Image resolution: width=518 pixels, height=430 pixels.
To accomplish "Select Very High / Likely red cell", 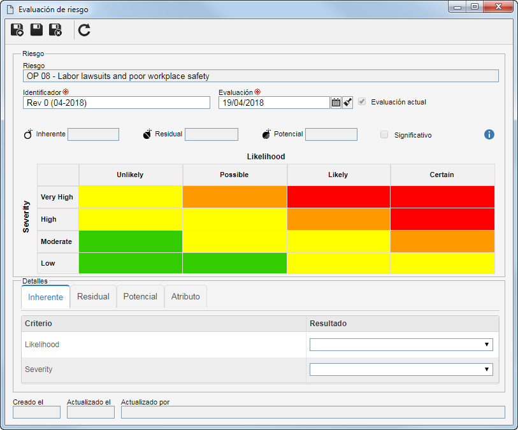I will point(338,197).
